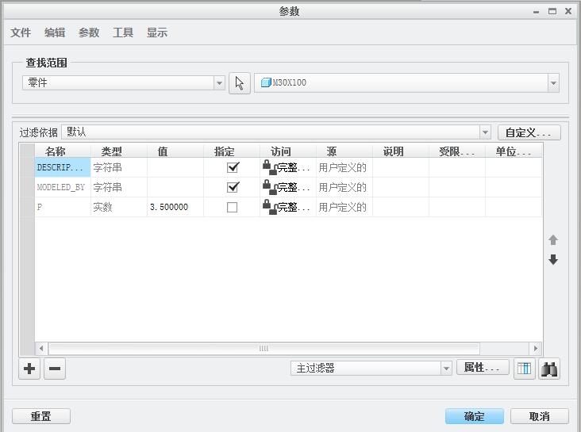Move parameter up with up arrow

point(553,240)
